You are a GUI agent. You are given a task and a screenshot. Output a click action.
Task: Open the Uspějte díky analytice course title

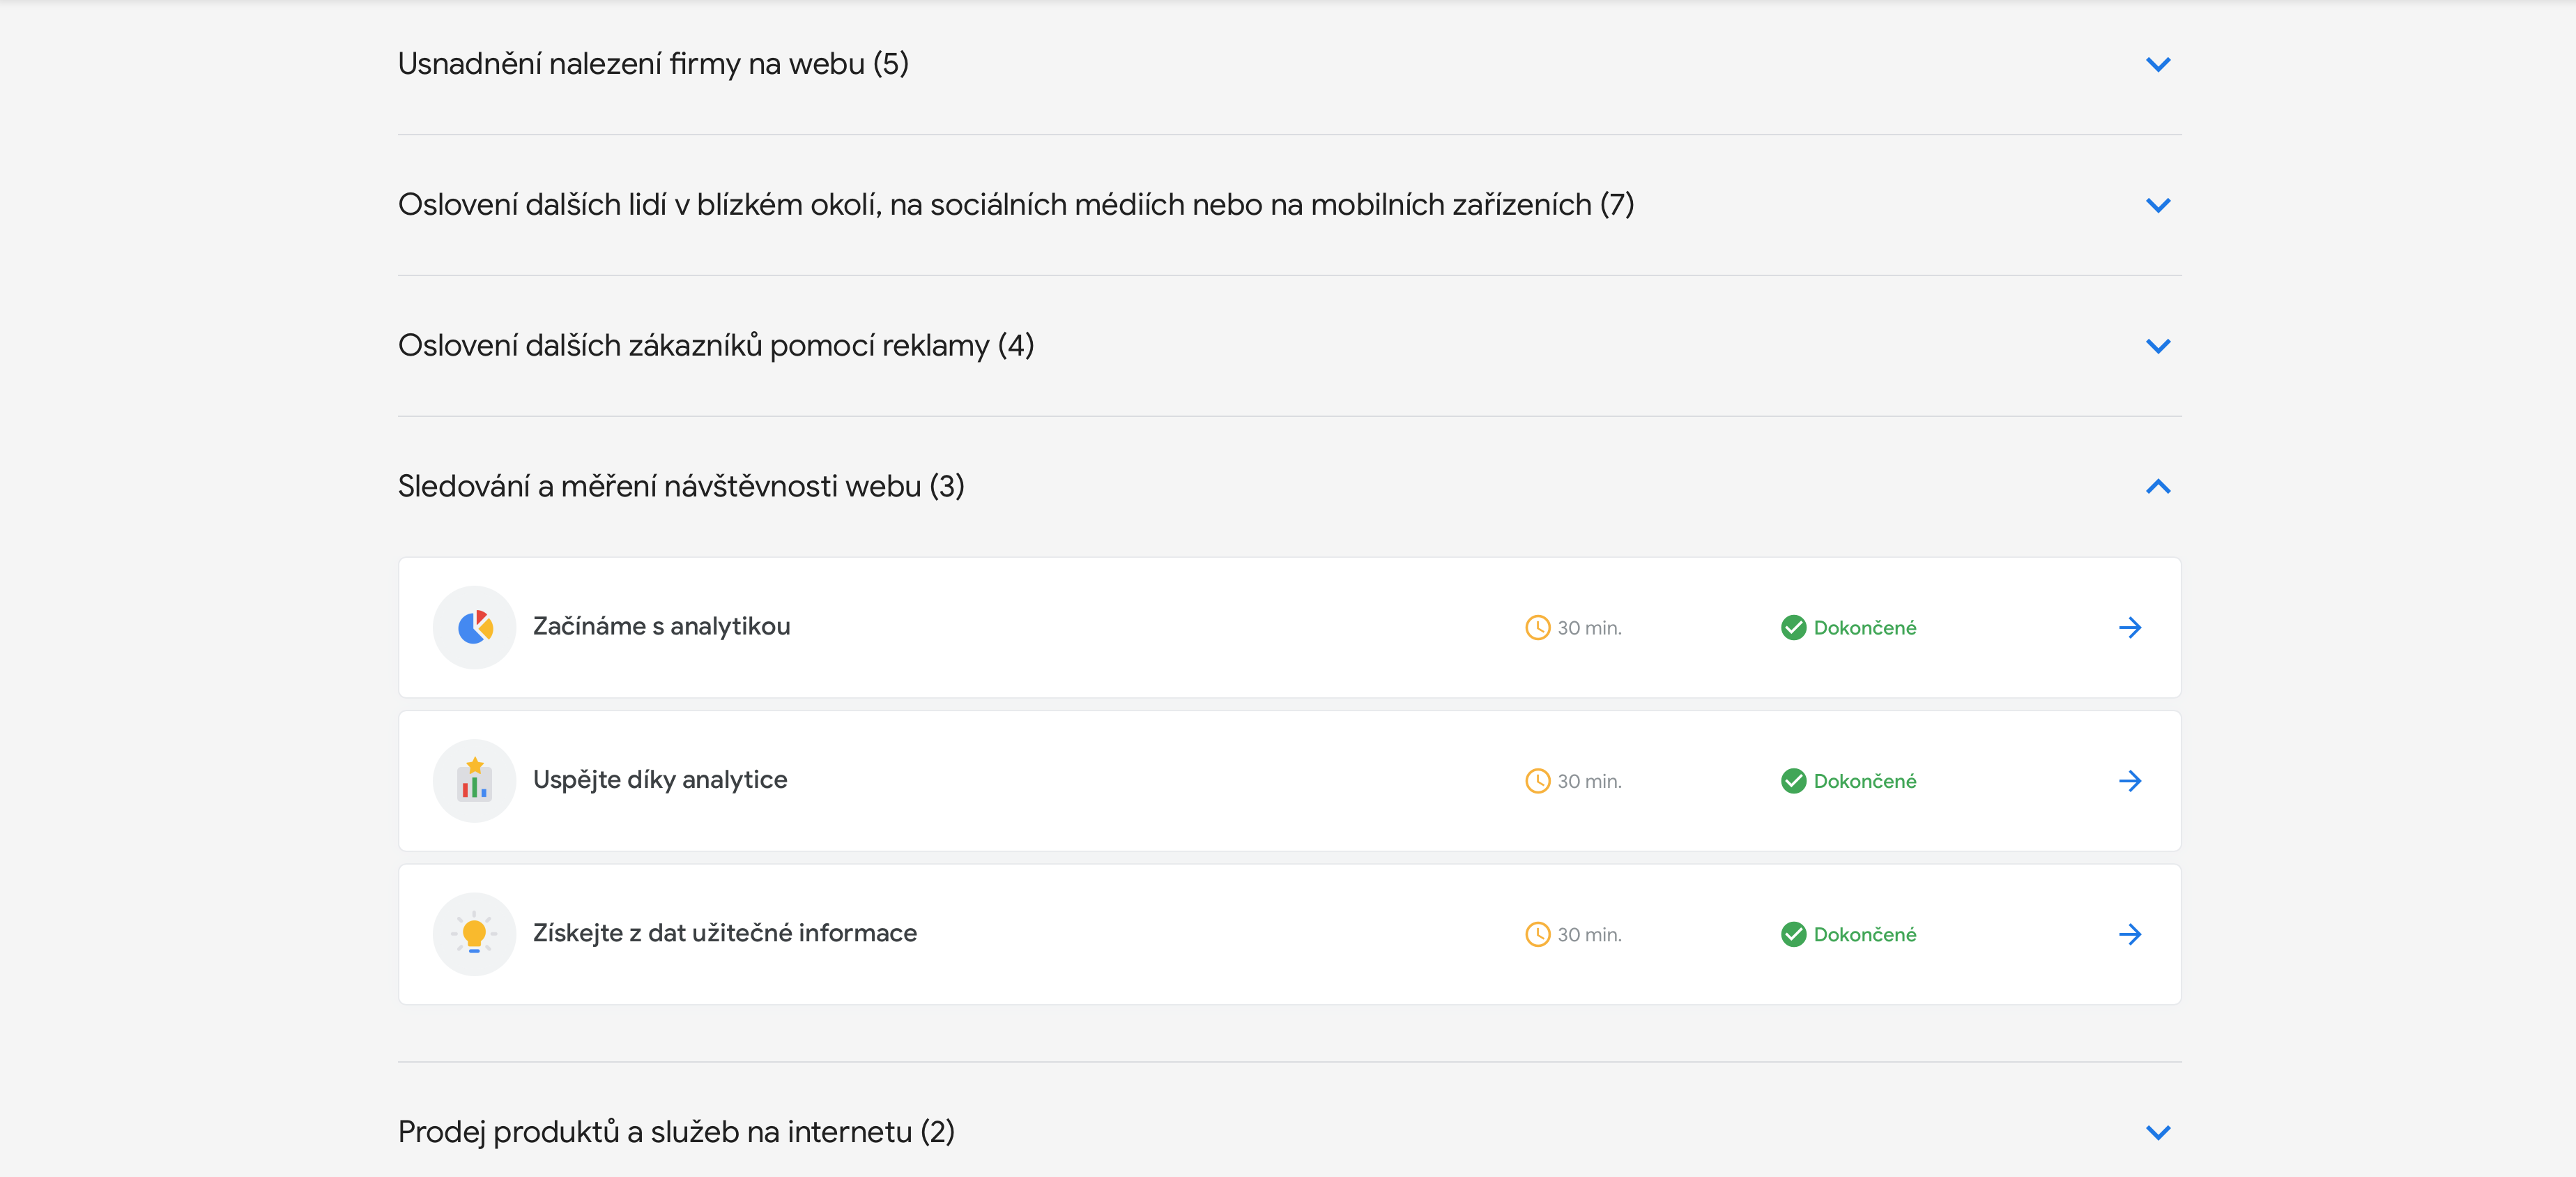660,780
